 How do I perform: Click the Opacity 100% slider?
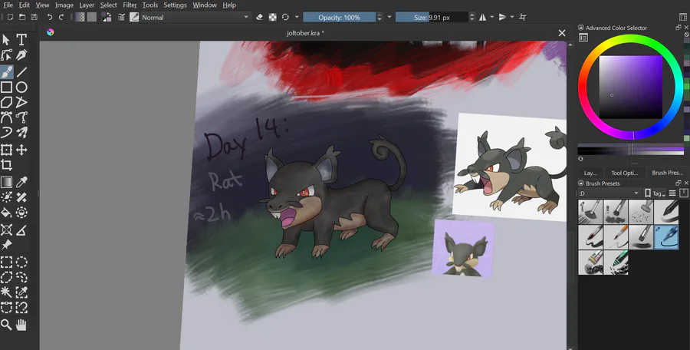[340, 17]
